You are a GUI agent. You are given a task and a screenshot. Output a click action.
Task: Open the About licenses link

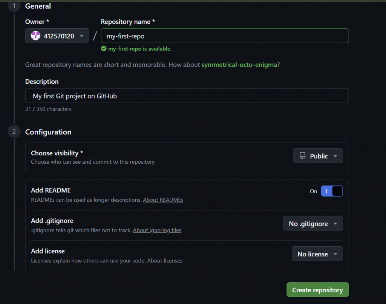point(164,261)
